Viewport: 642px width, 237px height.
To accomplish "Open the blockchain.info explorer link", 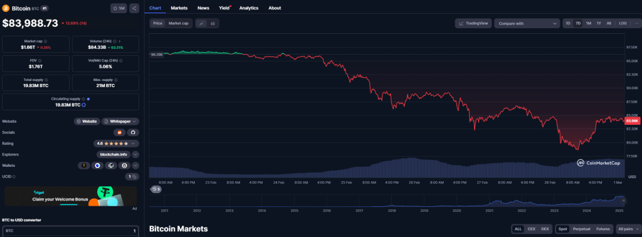I will pos(114,155).
